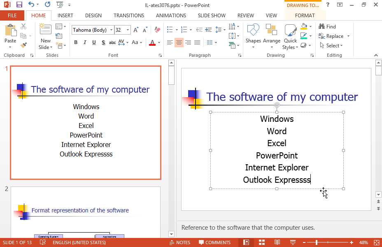Open the Drawing Tools FORMAT tab
Screen dimensions: 382x247
[305, 16]
